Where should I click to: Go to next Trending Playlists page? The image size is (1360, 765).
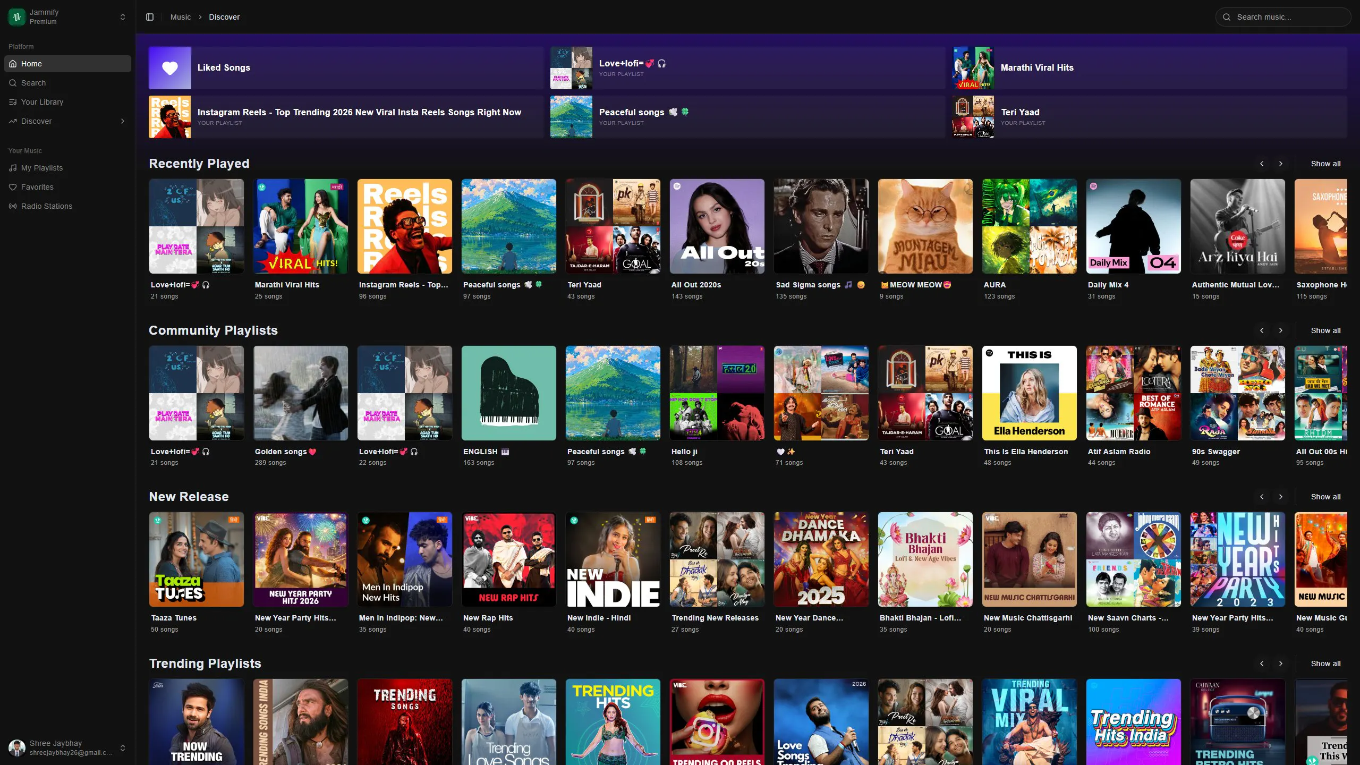tap(1281, 664)
